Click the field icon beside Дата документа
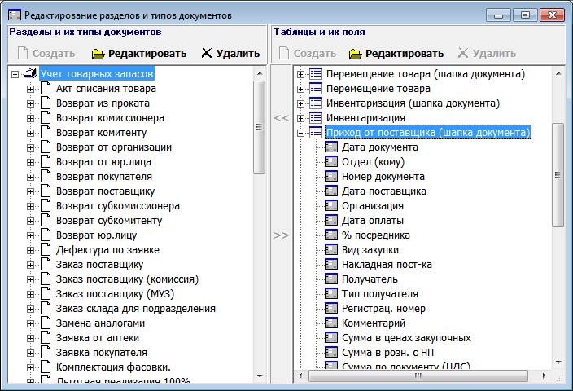This screenshot has width=573, height=391. point(331,147)
